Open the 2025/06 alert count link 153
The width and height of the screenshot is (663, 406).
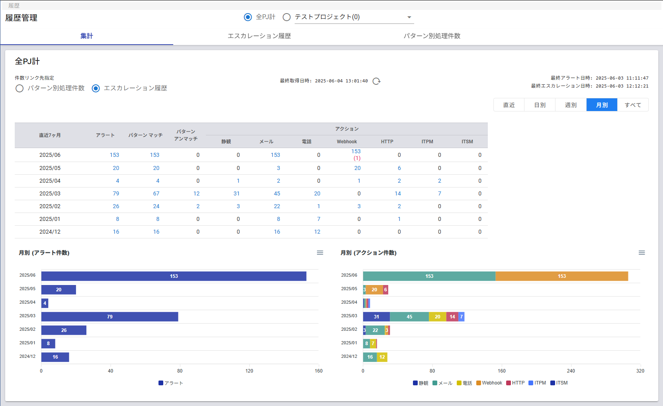point(114,155)
